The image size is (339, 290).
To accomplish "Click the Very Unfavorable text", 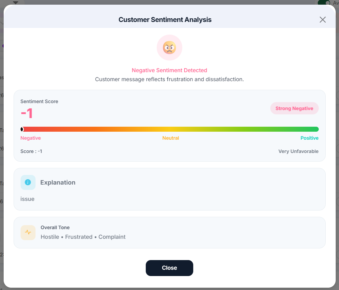I will pos(298,151).
